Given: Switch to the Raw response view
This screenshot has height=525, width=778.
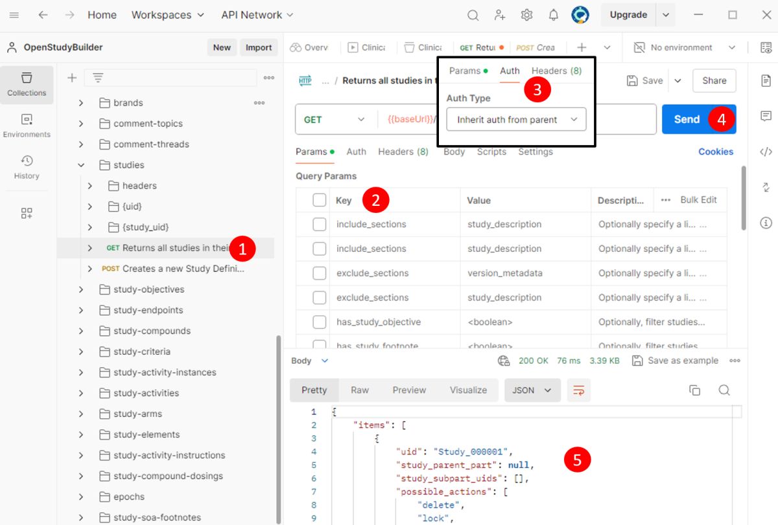Looking at the screenshot, I should tap(360, 390).
